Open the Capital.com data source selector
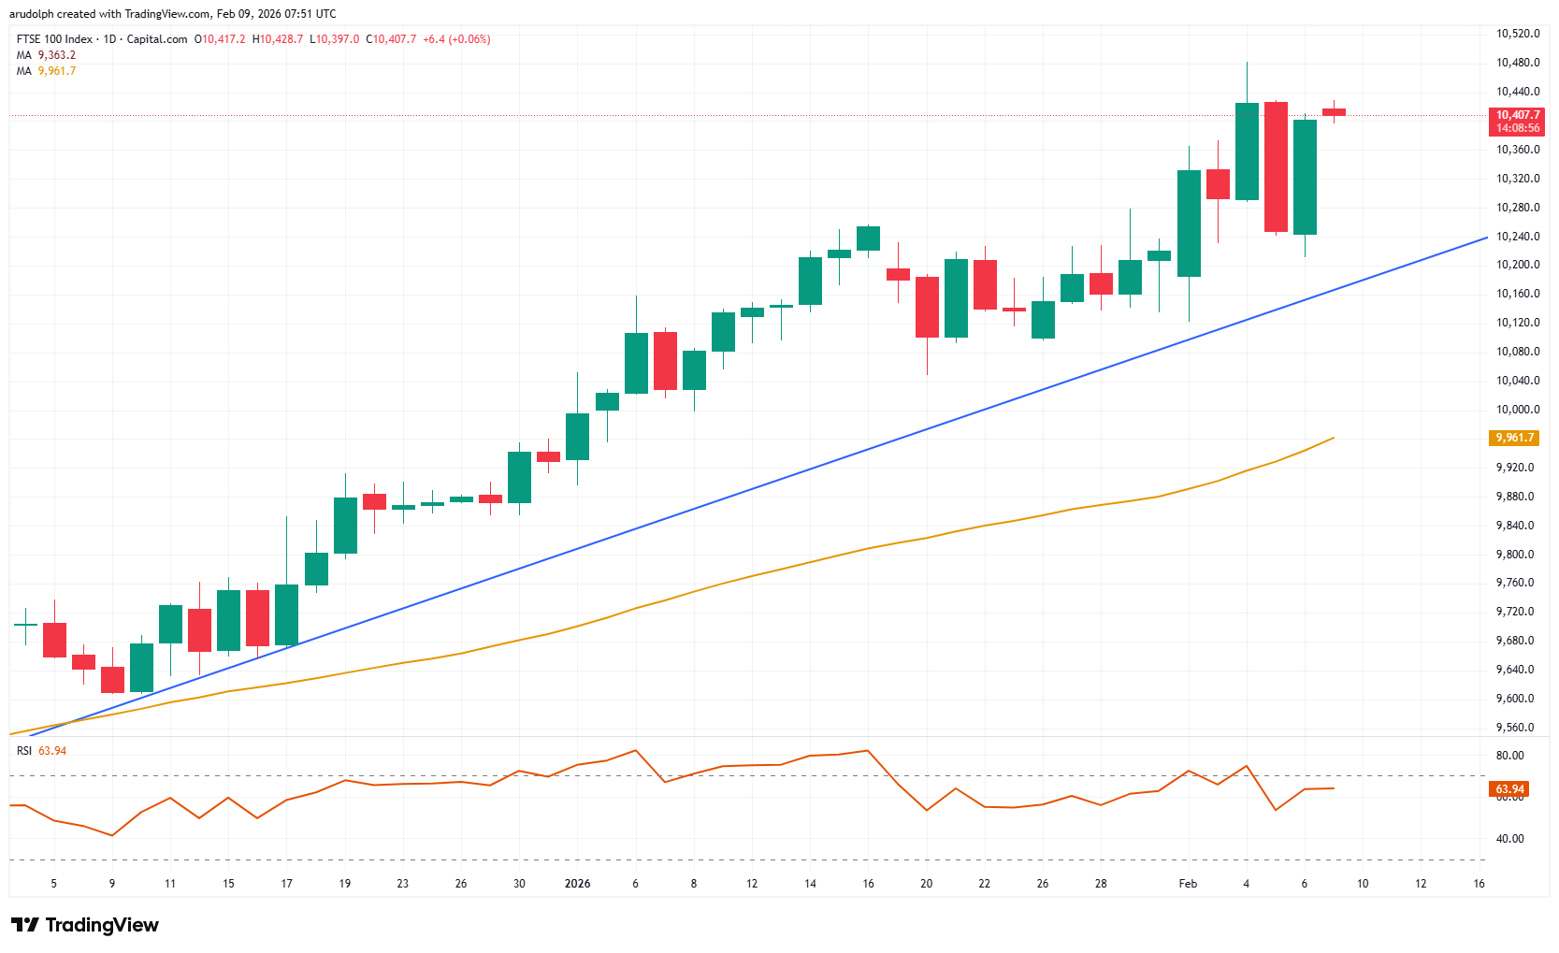Viewport: 1559px width, 953px height. (x=159, y=39)
